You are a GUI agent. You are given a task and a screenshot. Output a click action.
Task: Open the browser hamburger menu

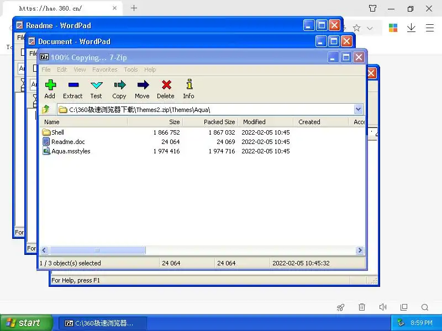430,28
